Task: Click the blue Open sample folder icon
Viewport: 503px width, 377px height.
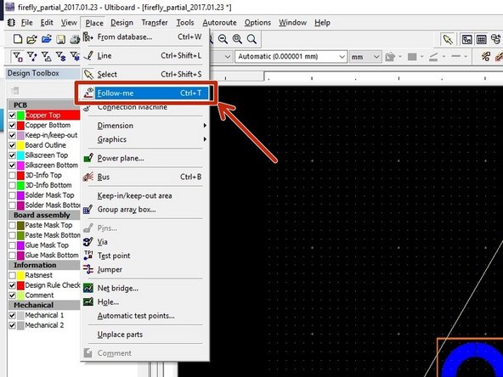Action: pyautogui.click(x=47, y=39)
